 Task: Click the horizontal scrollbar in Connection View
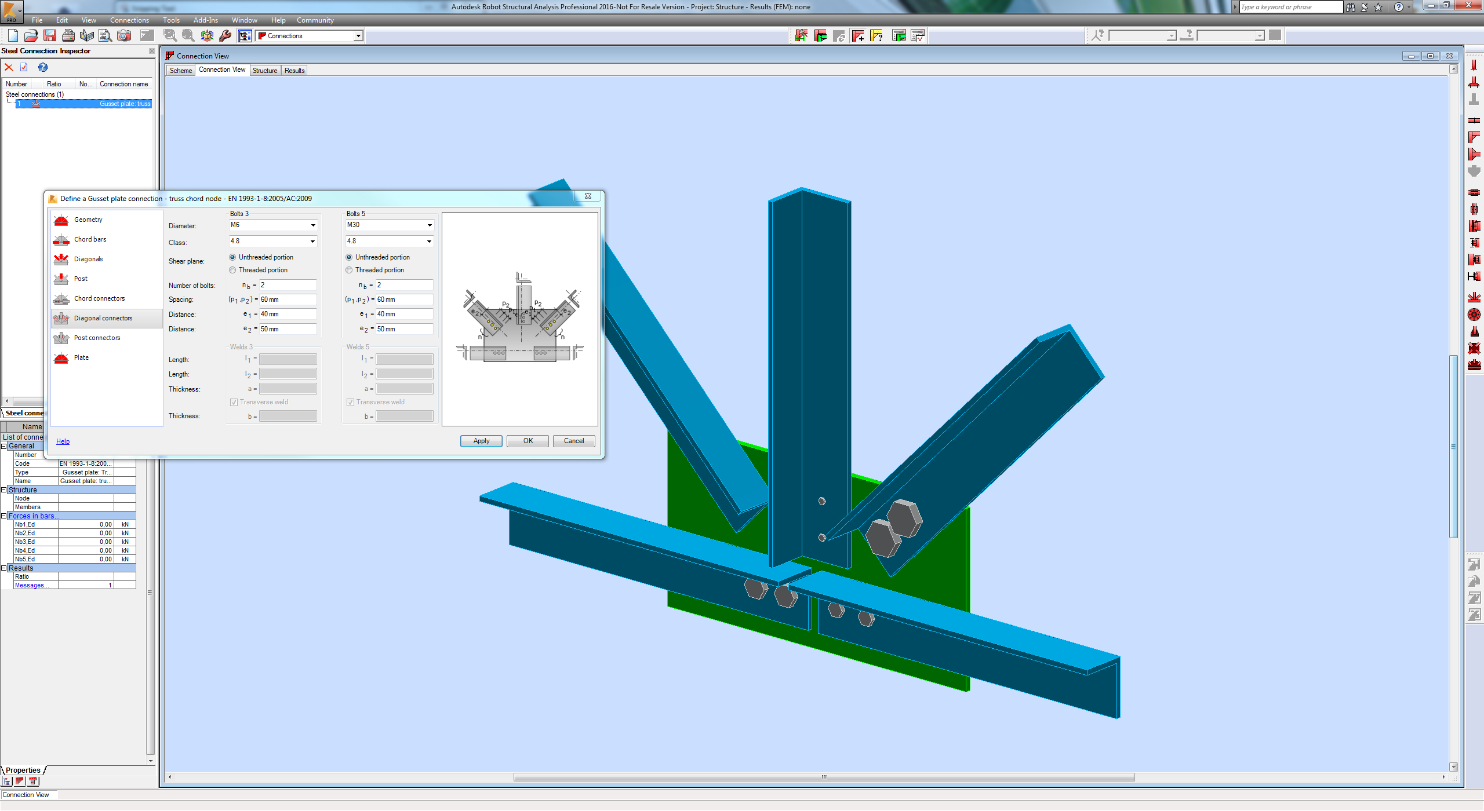click(x=823, y=777)
